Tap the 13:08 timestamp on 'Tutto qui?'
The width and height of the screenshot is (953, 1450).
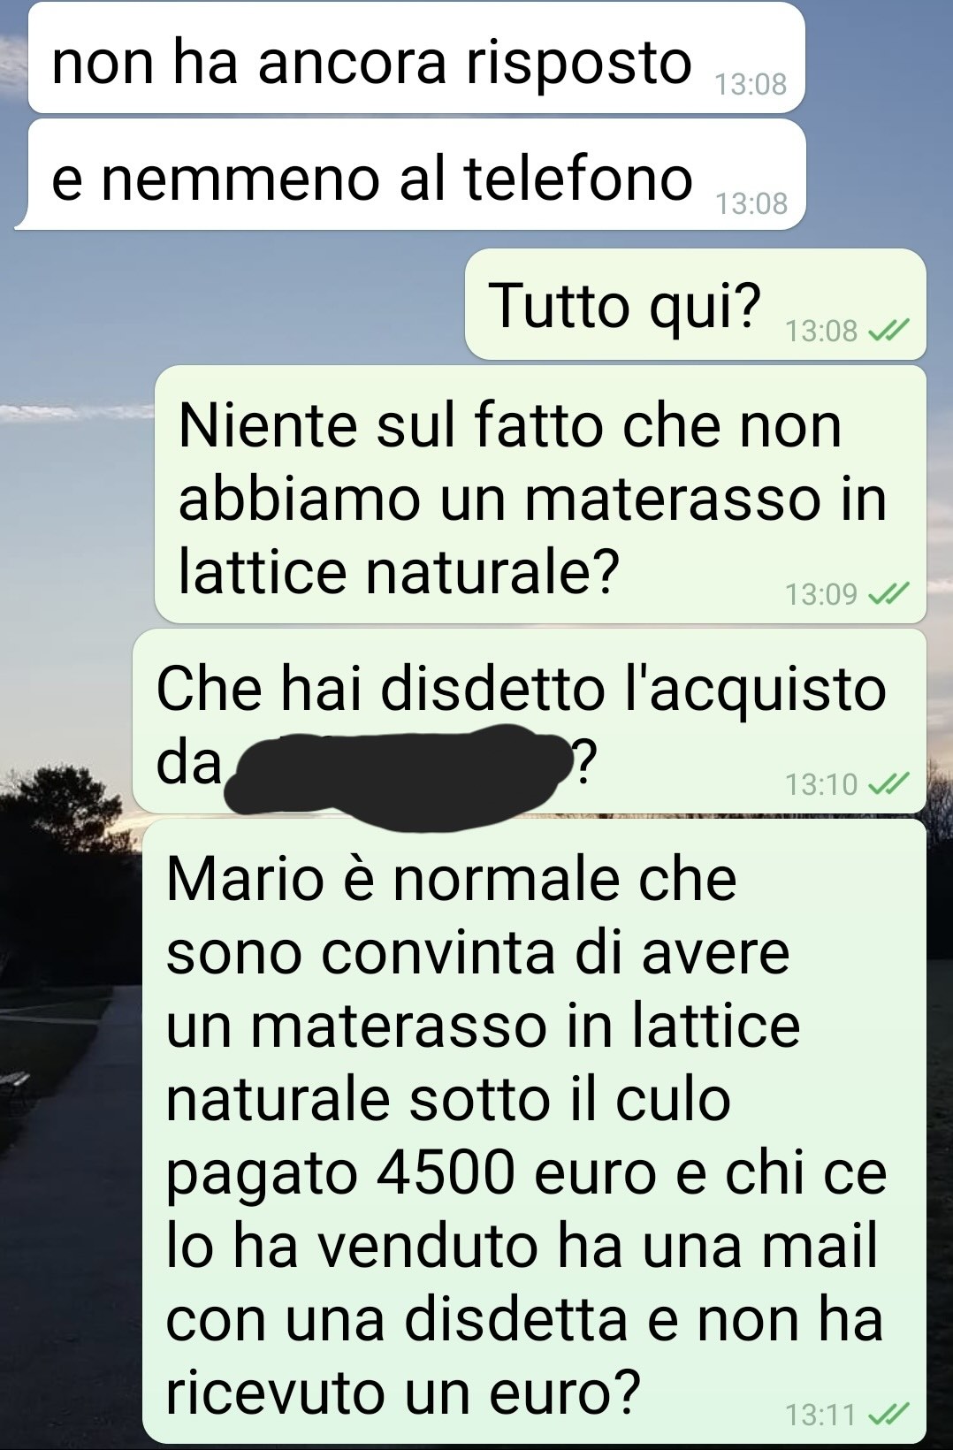coord(821,331)
